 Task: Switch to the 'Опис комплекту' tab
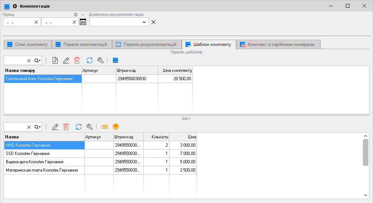pyautogui.click(x=28, y=44)
